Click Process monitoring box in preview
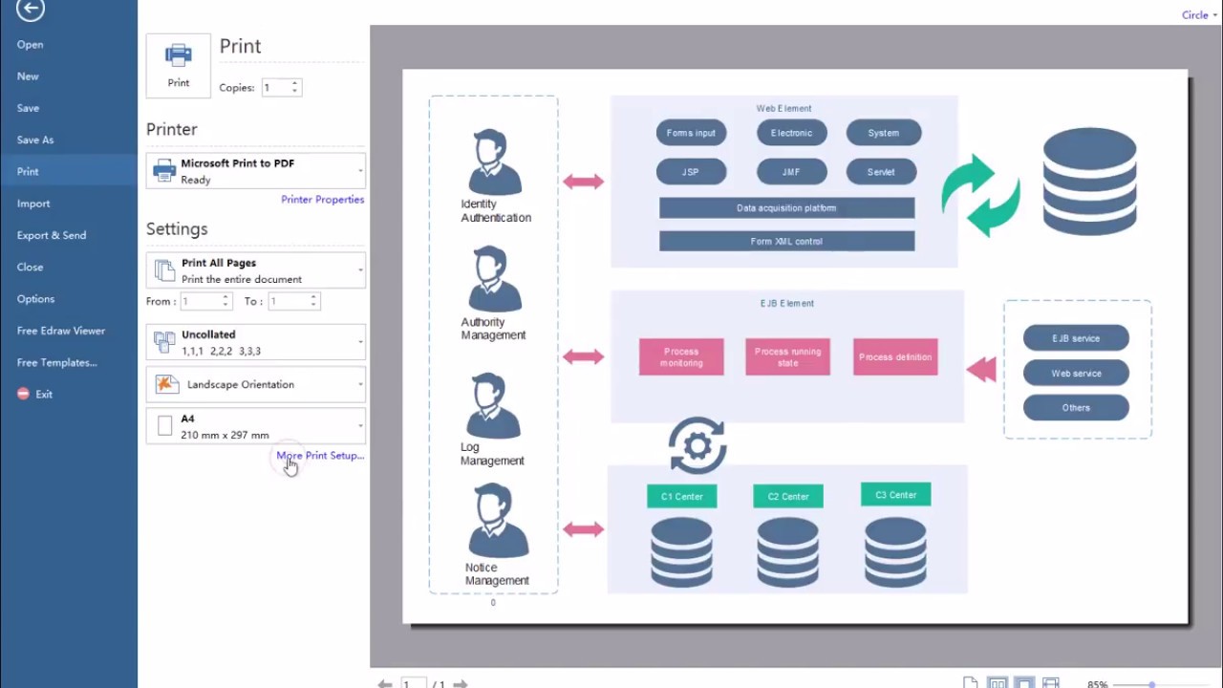This screenshot has width=1223, height=688. click(681, 356)
